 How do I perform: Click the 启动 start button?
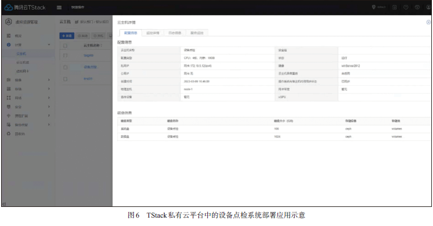pos(82,36)
